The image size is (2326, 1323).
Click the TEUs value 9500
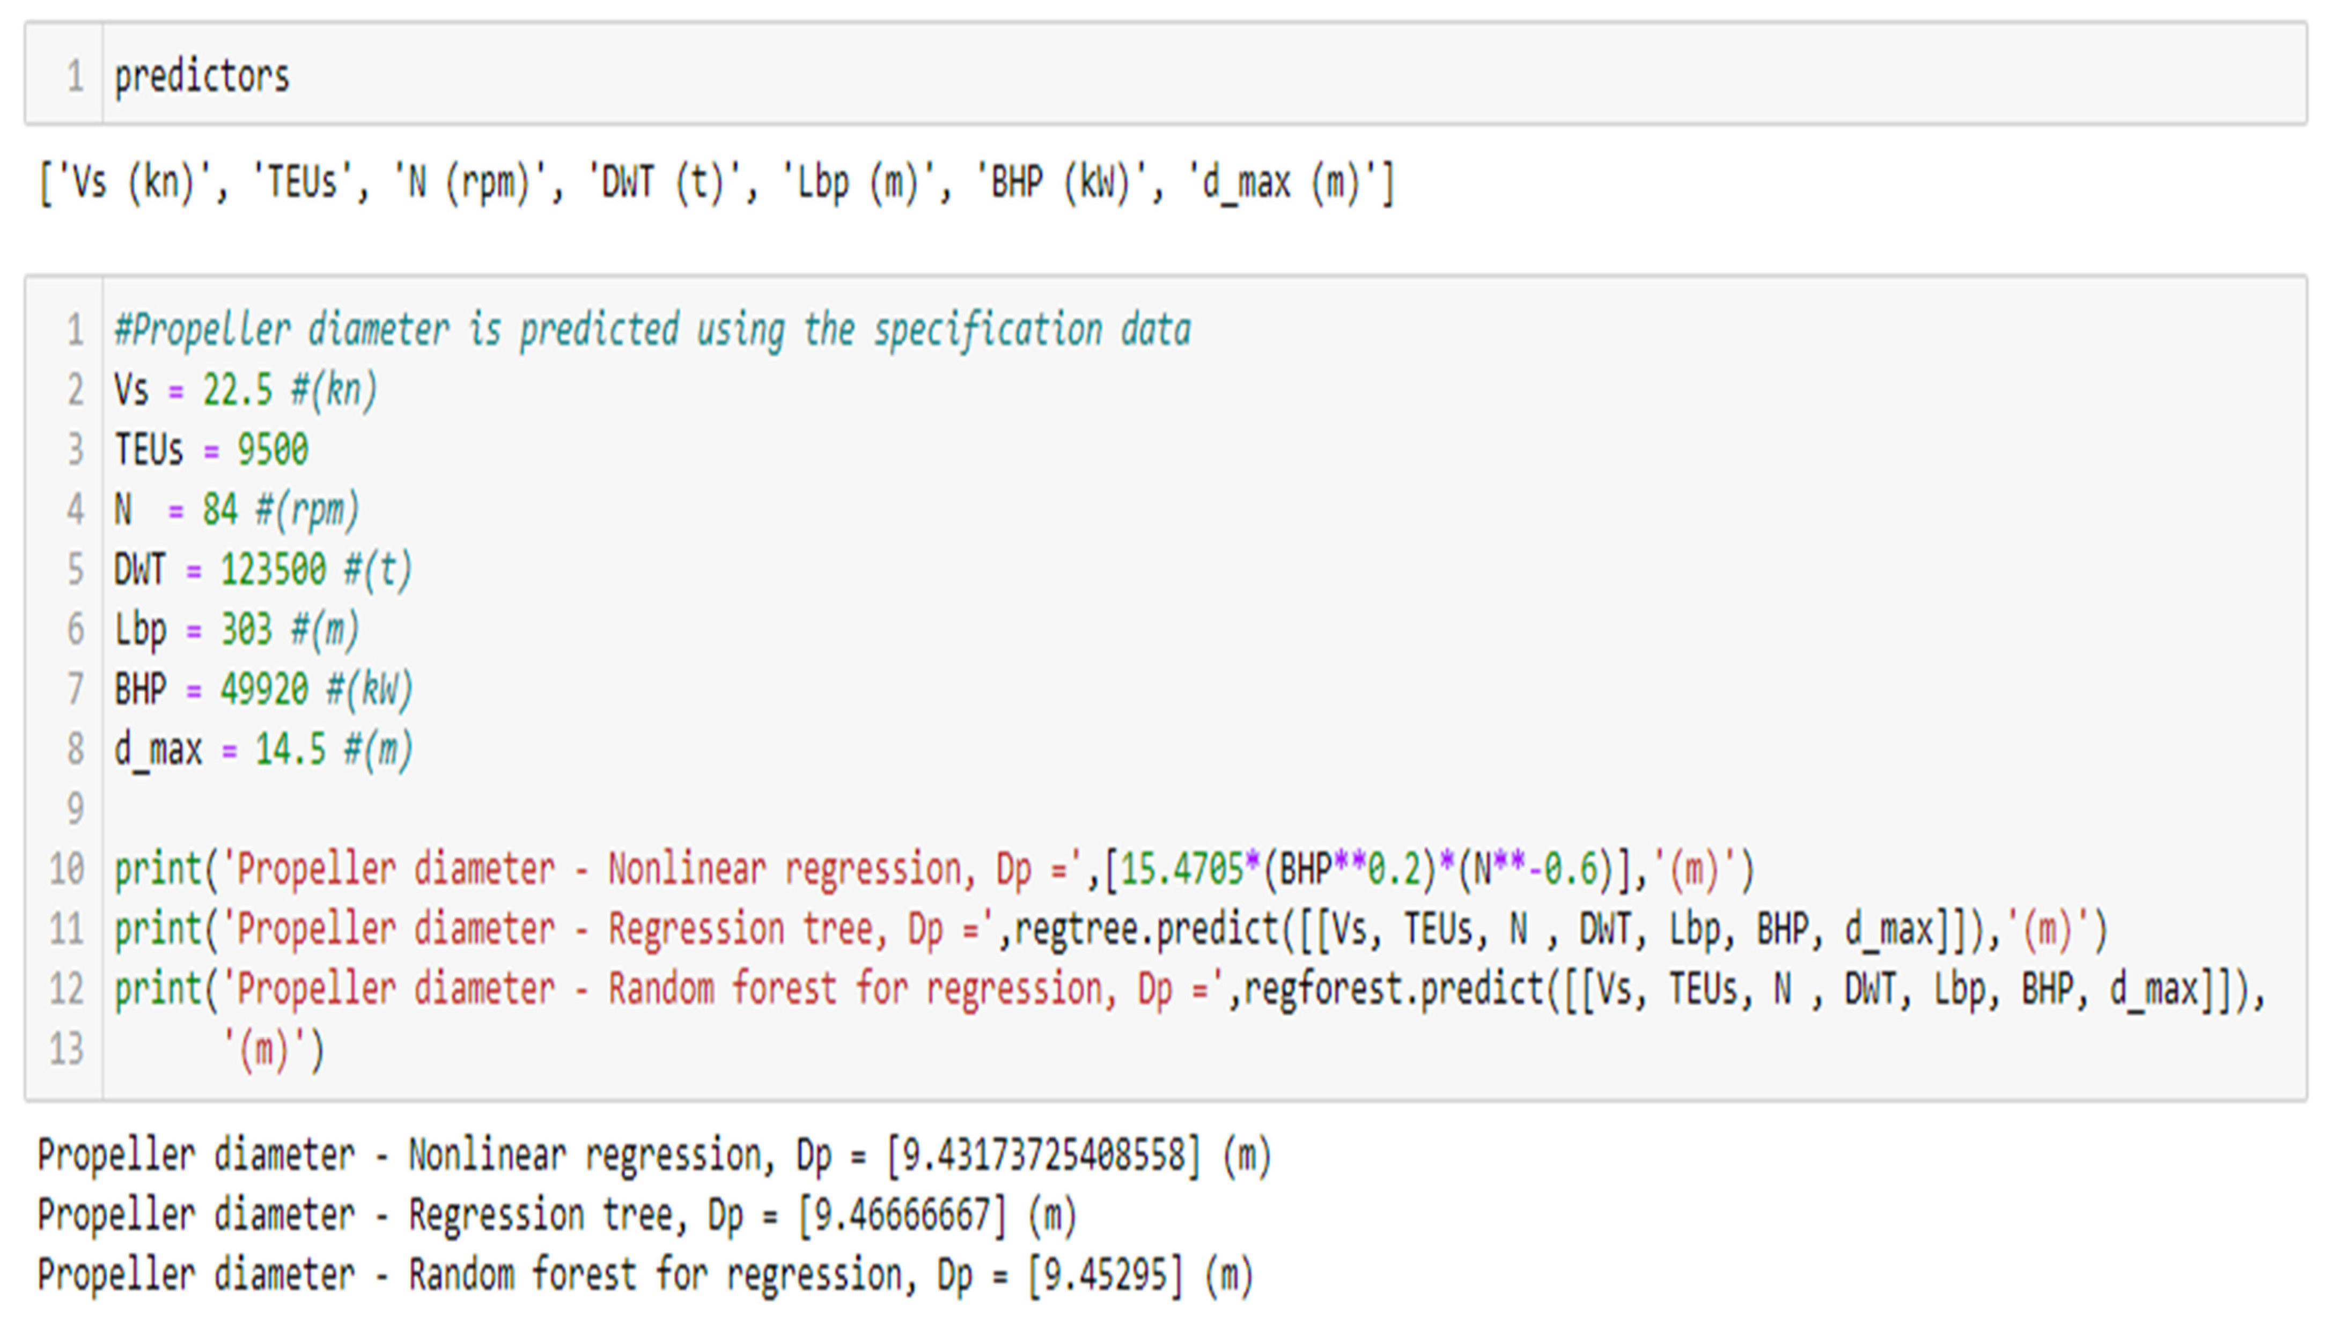point(271,450)
